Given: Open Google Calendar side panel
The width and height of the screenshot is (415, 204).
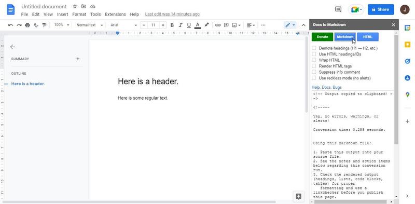Looking at the screenshot, I should [407, 28].
